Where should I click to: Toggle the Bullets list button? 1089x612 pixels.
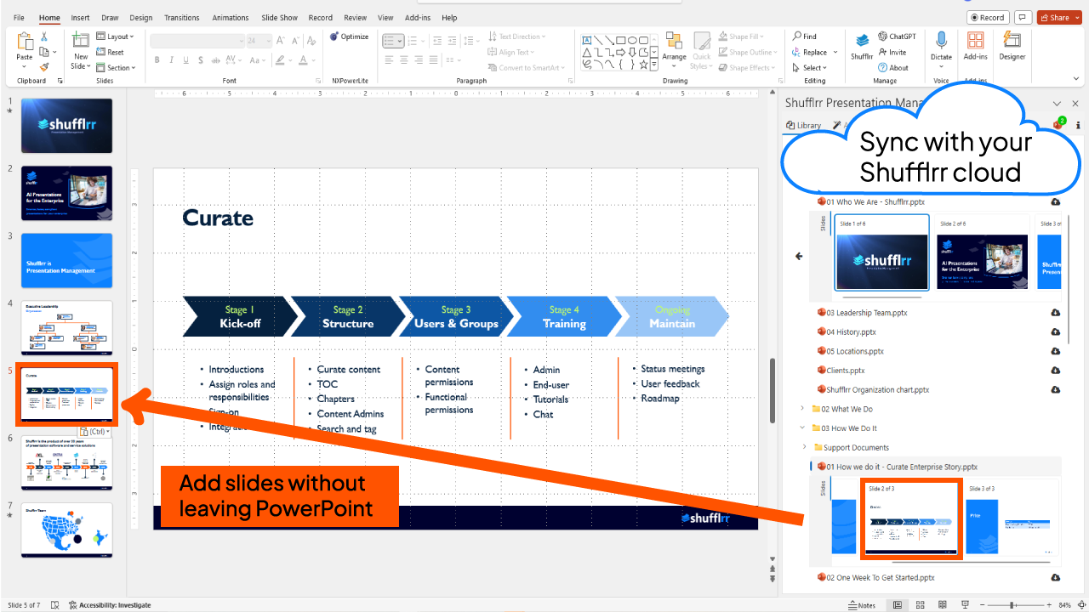(390, 40)
